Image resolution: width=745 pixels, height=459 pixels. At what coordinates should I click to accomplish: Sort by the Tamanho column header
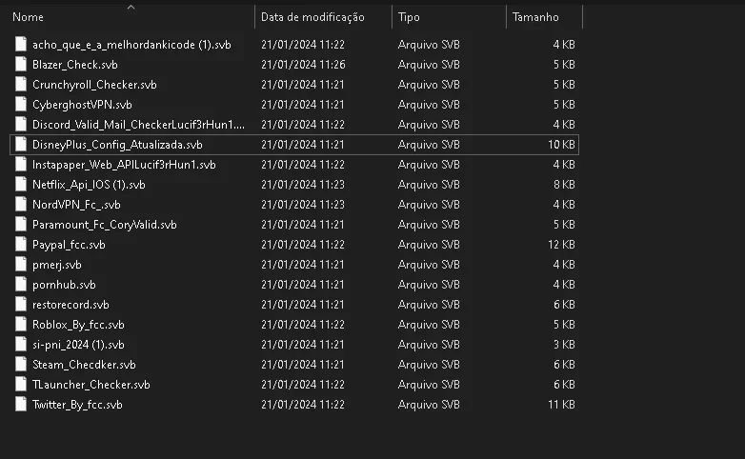(535, 17)
